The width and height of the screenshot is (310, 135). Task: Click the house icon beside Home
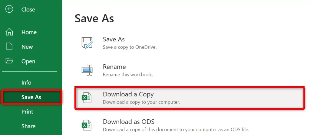tap(9, 32)
